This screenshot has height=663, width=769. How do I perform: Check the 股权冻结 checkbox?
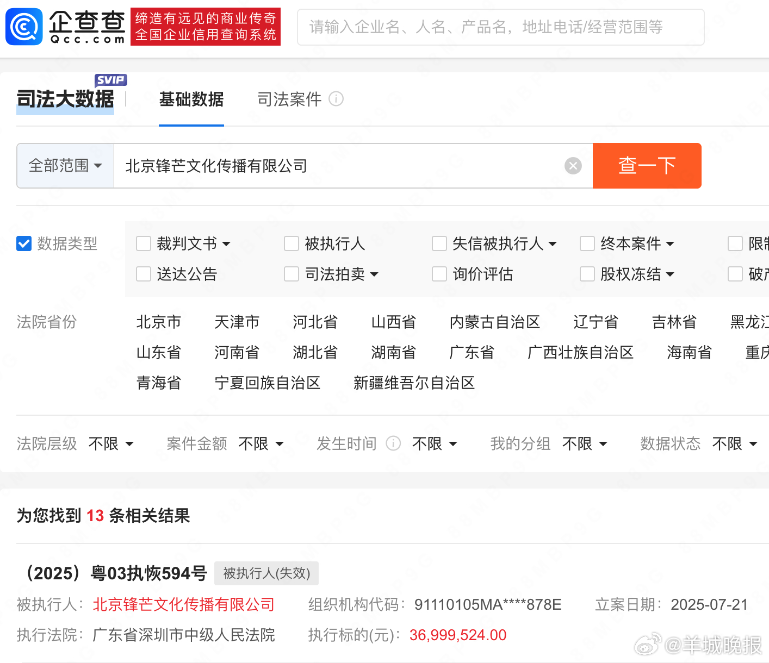(x=587, y=274)
